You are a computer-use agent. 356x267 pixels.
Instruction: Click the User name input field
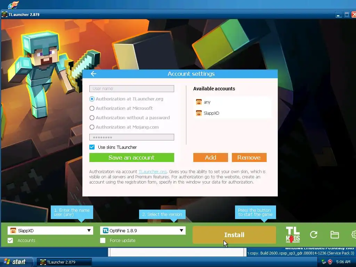[x=132, y=89]
